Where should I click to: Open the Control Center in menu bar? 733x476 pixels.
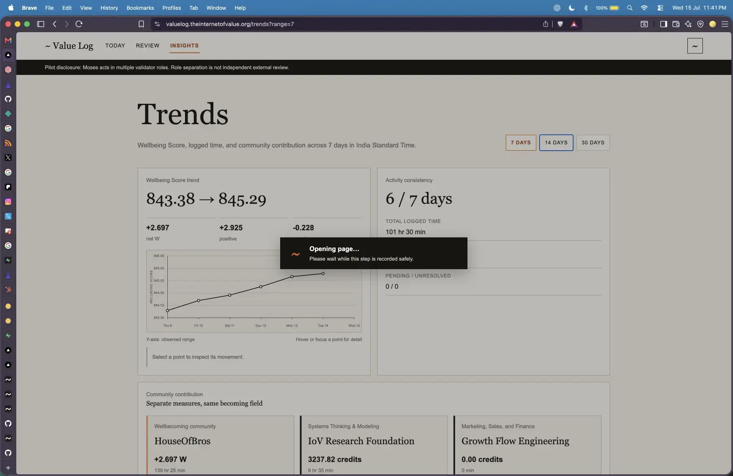[x=660, y=8]
